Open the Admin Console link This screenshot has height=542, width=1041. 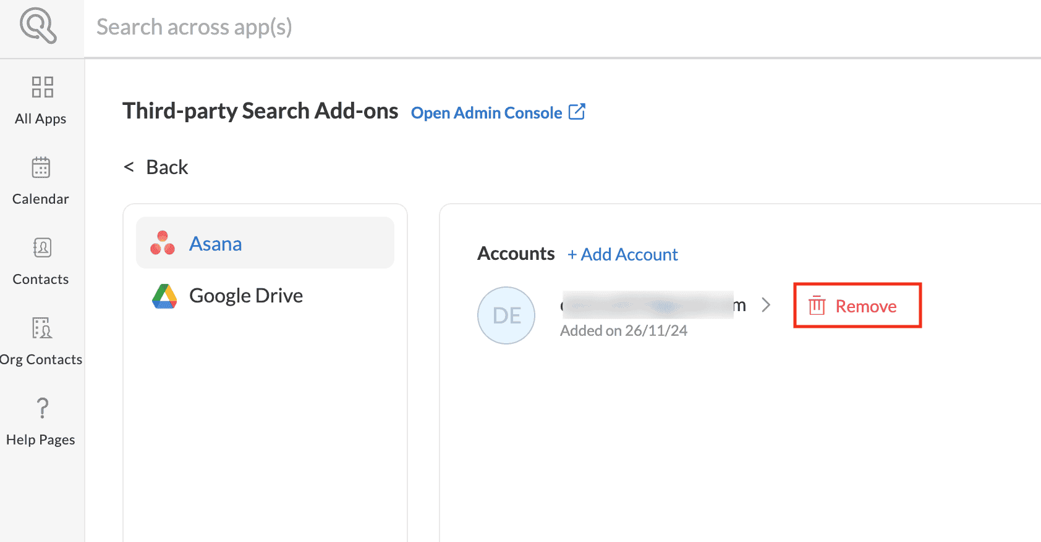point(487,113)
